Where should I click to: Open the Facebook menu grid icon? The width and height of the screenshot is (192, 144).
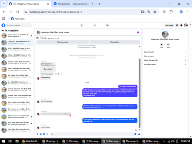tap(177, 25)
